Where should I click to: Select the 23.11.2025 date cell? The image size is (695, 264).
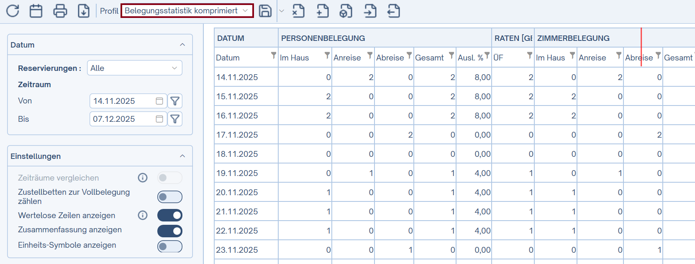tap(246, 250)
